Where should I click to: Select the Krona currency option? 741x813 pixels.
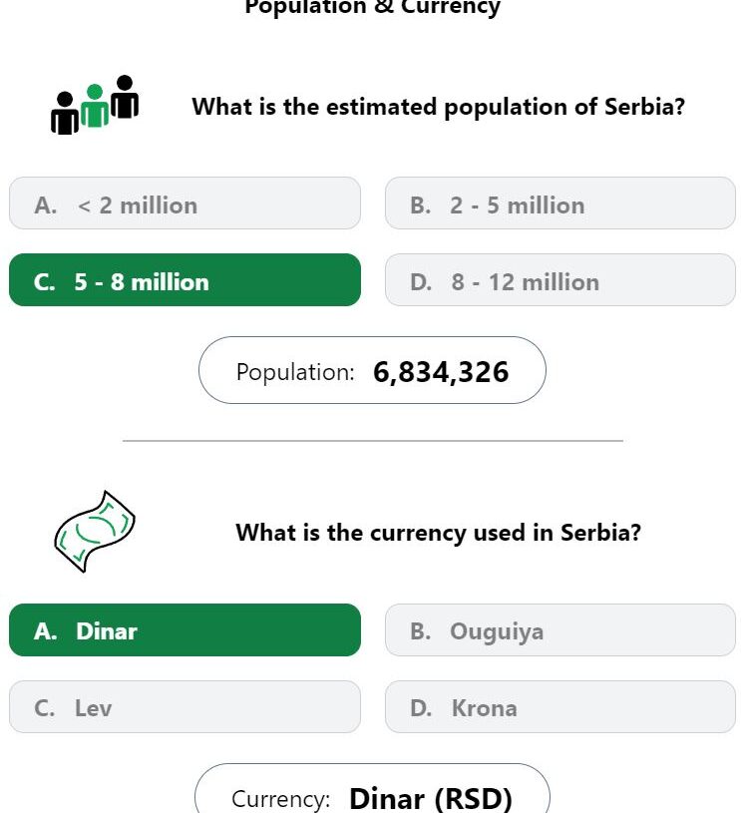coord(560,706)
